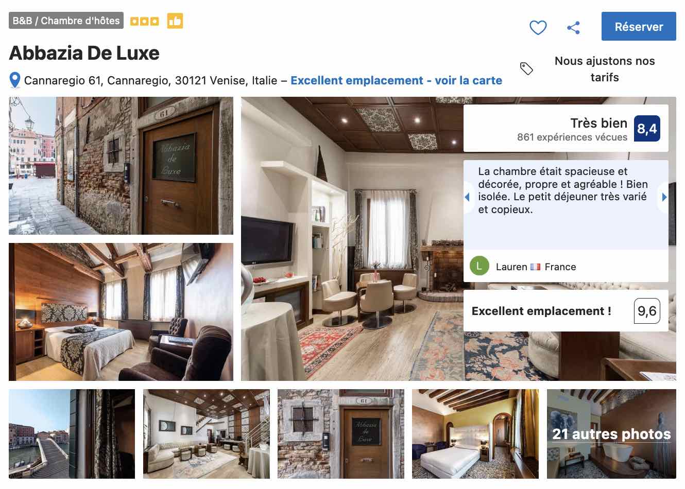This screenshot has width=685, height=489.
Task: Open the 21 autres photos thumbnail
Action: 611,434
